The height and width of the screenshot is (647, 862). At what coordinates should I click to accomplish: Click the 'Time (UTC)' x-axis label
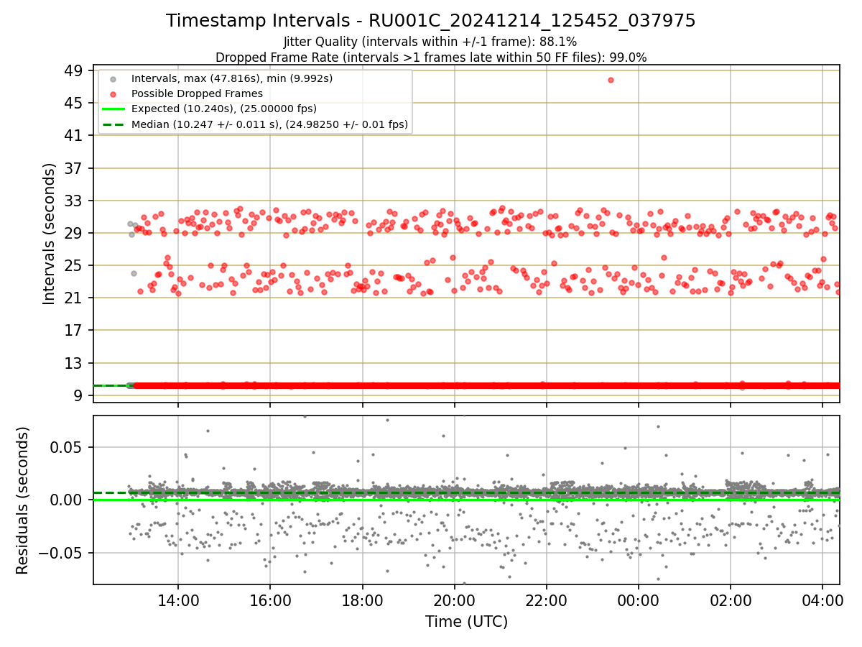click(466, 622)
